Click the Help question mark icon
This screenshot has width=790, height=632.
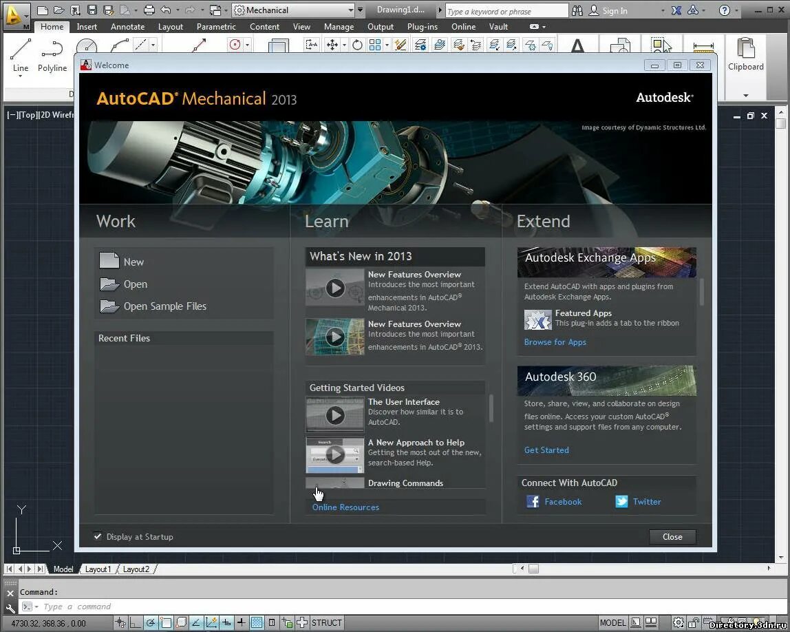725,10
